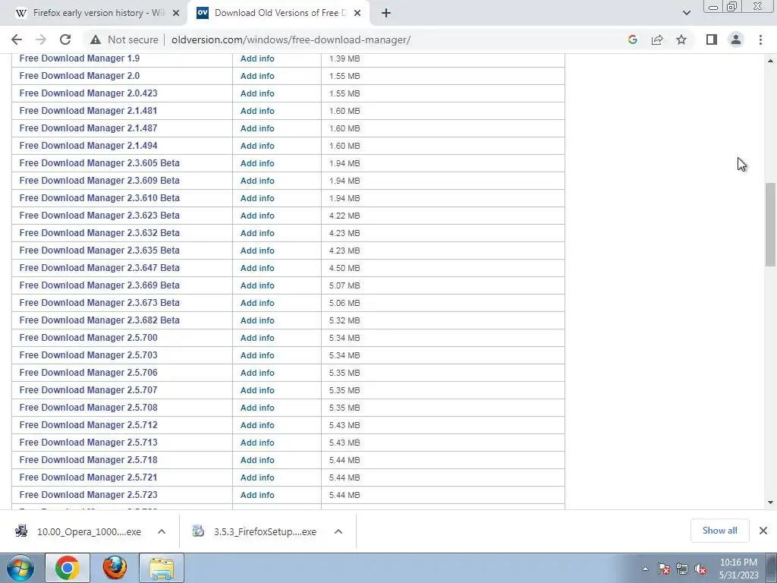Open Free Download Manager 1.9 link
The height and width of the screenshot is (583, 777).
coord(79,58)
